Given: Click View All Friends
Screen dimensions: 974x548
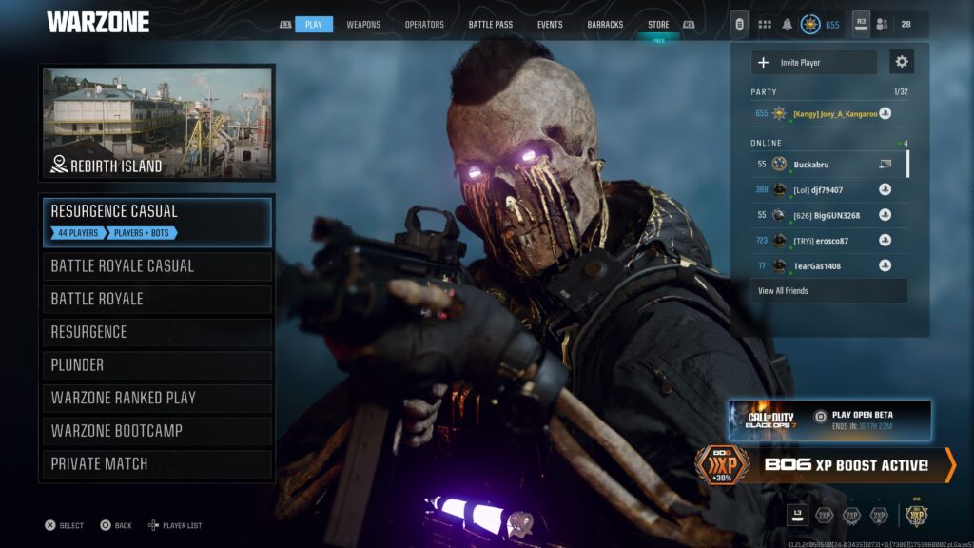Looking at the screenshot, I should click(828, 291).
